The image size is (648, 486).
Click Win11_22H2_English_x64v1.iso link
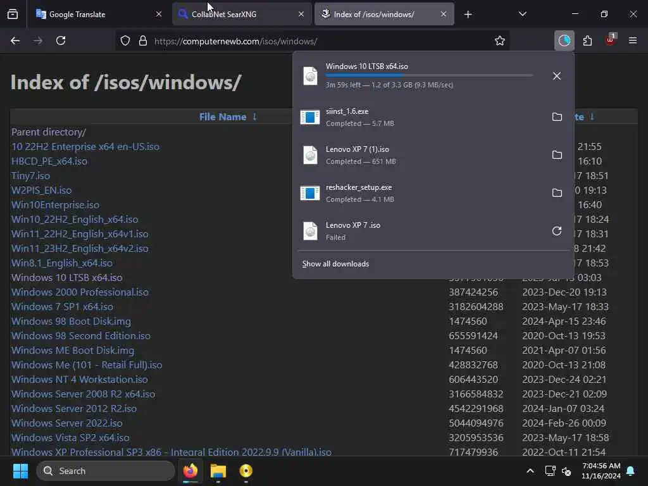80,234
